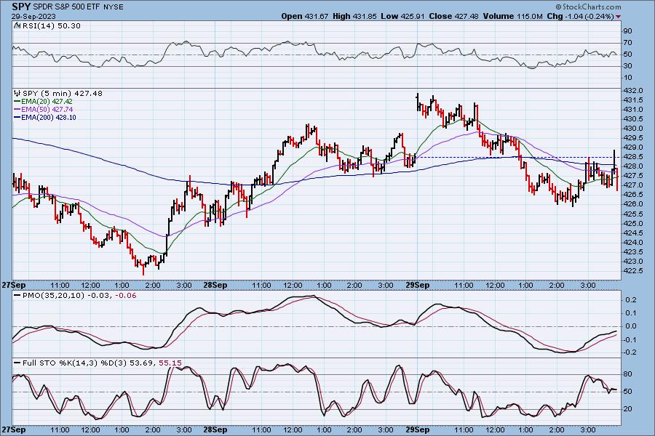Click the Volume 115.0M value
Screen dimensions: 655x436
pyautogui.click(x=513, y=16)
